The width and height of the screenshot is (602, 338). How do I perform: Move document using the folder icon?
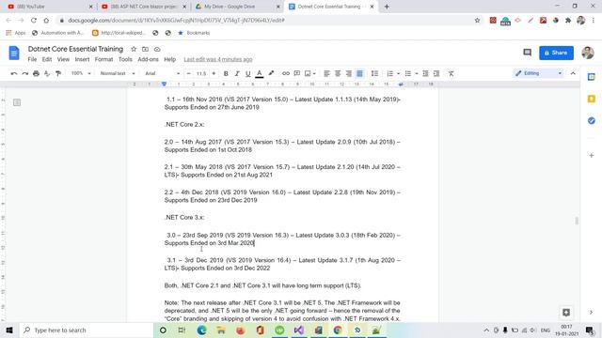point(145,49)
